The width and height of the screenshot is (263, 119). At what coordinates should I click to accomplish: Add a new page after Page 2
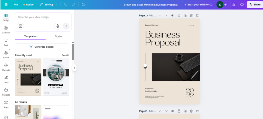198,111
